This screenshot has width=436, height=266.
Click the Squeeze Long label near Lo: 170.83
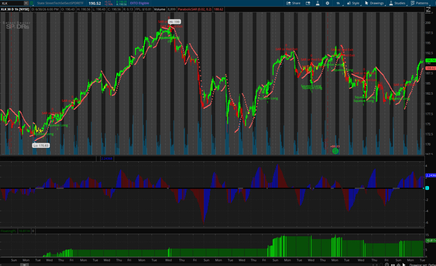click(43, 134)
